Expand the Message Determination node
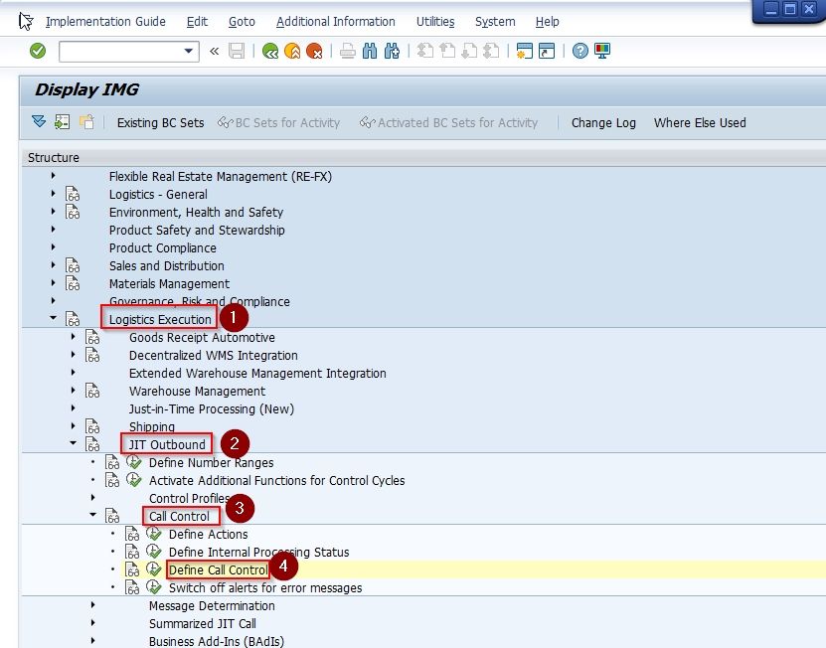The image size is (826, 648). click(x=93, y=605)
